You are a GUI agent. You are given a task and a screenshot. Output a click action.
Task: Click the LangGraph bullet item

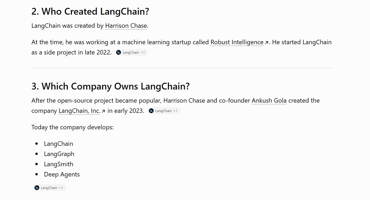[x=59, y=154]
